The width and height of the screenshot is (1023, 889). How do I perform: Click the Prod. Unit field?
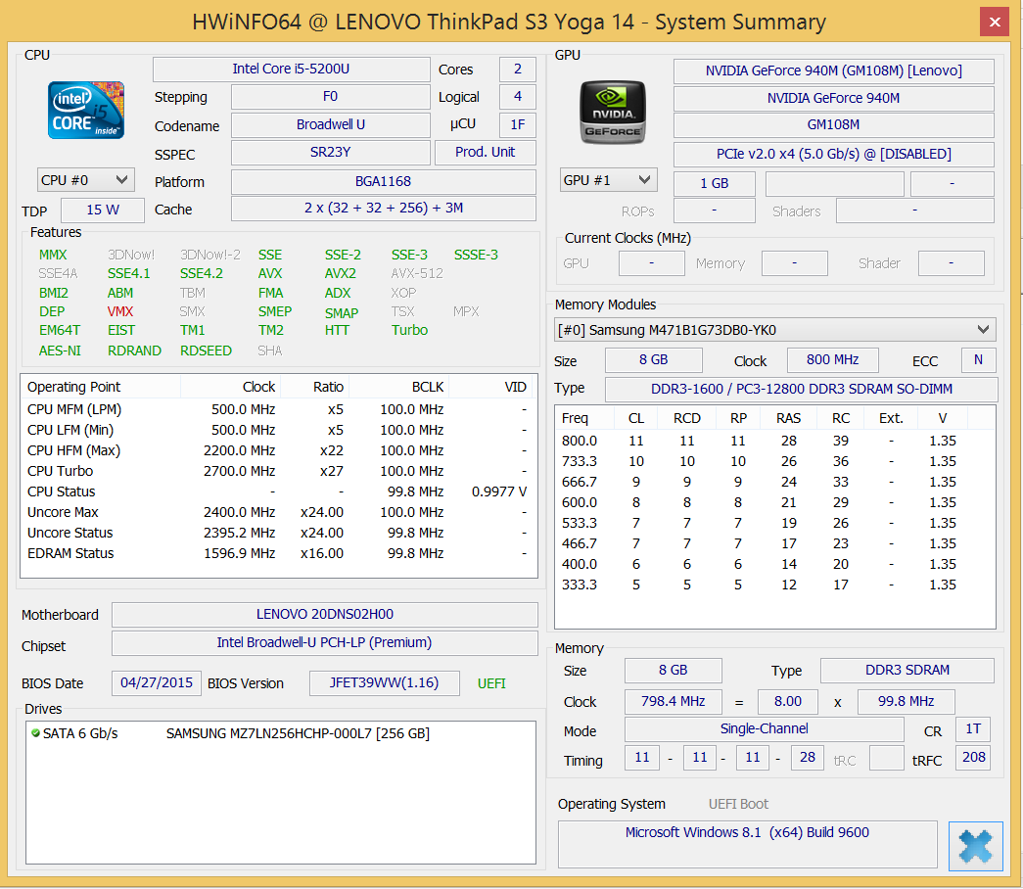485,152
